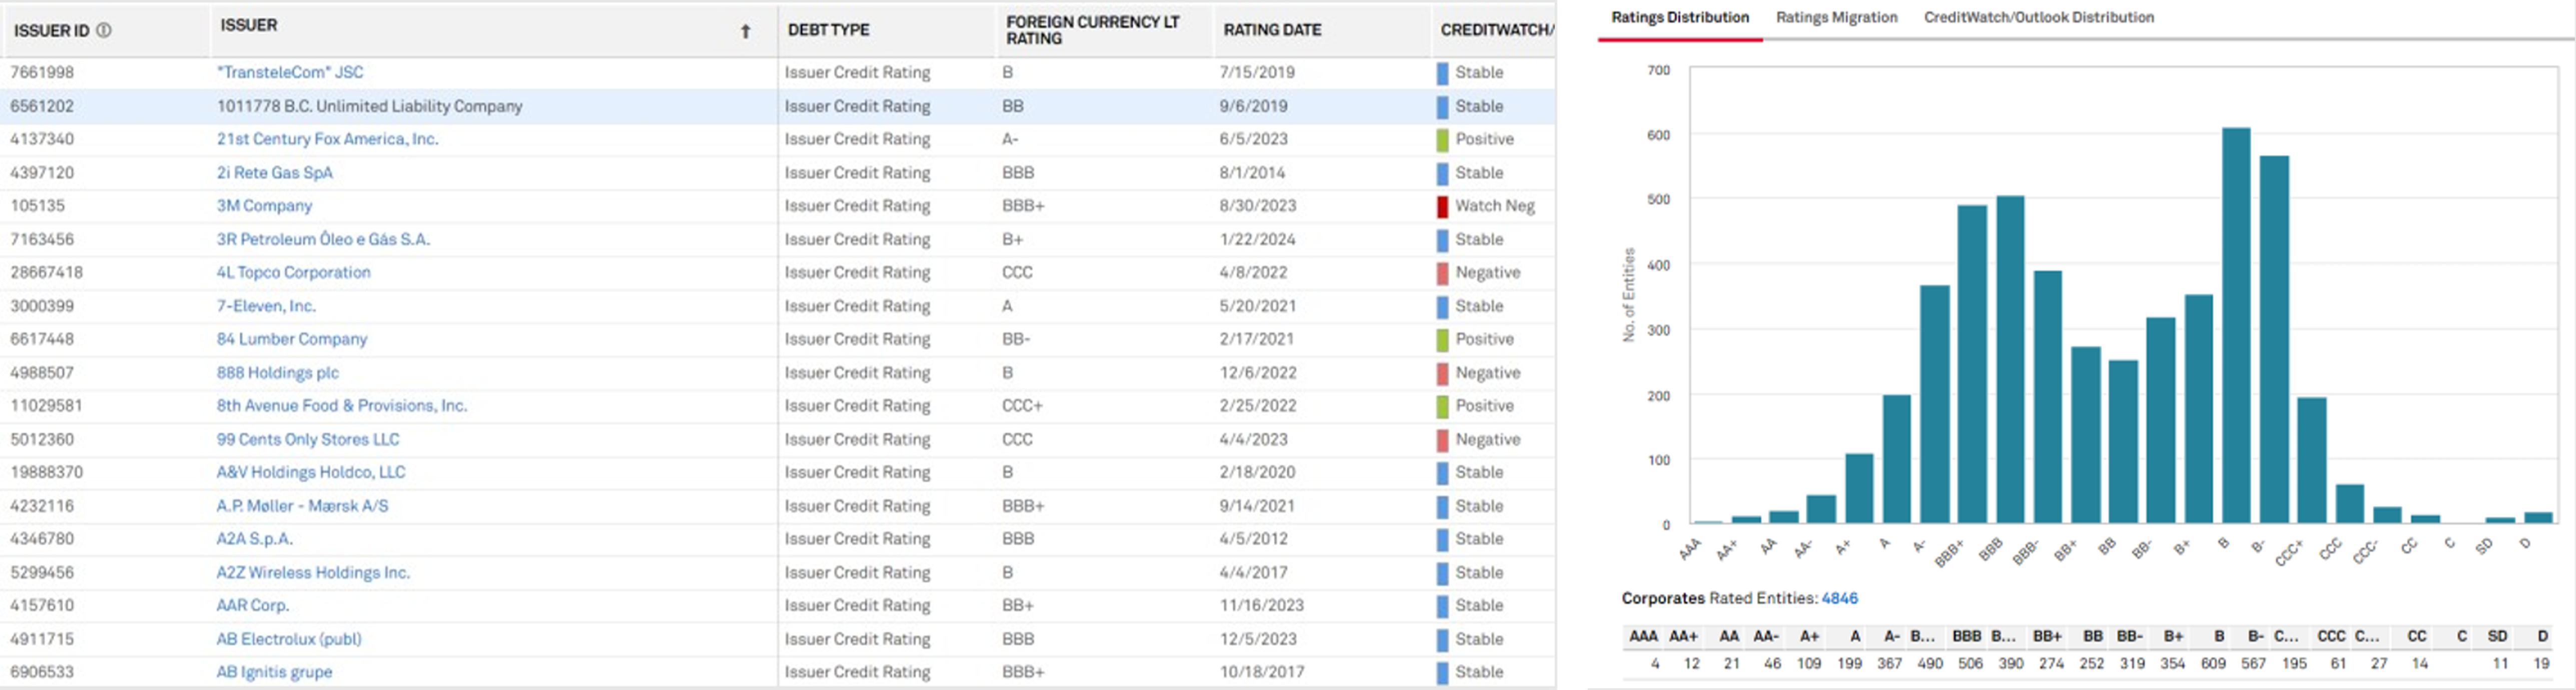Viewport: 2576px width, 690px height.
Task: Switch to Ratings Migration tab
Action: tap(1836, 18)
